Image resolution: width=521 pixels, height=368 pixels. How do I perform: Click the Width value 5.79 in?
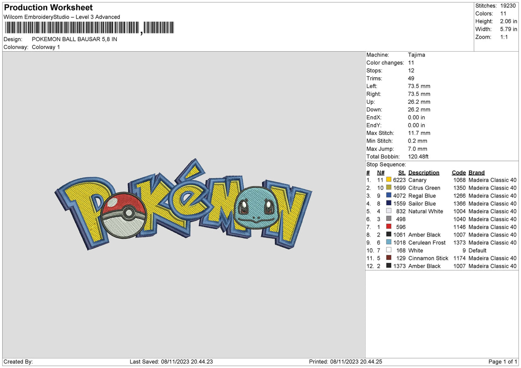(x=508, y=29)
